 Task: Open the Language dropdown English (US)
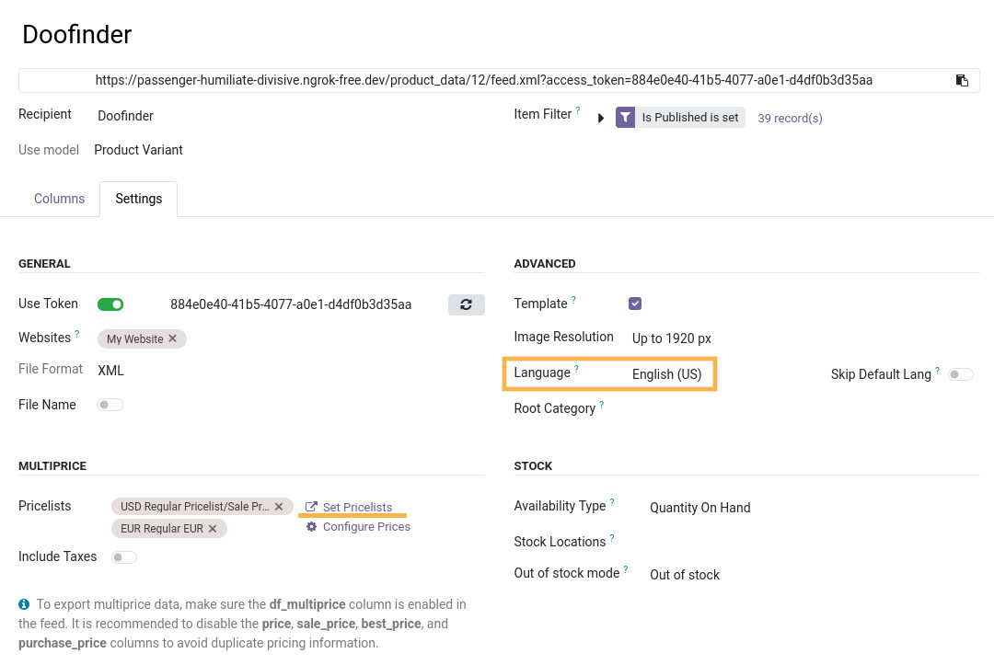(667, 374)
